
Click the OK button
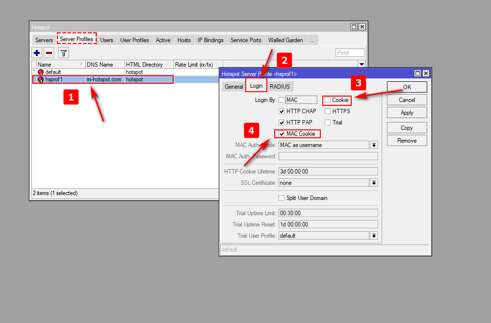[x=407, y=87]
